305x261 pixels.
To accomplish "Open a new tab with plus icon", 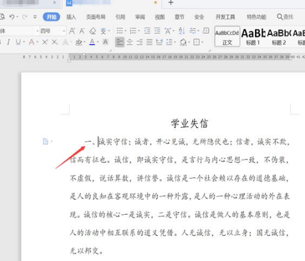I will 171,3.
